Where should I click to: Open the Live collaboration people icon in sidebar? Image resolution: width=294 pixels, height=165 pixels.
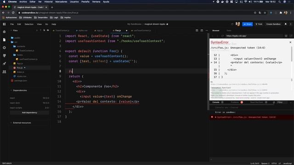[4, 71]
